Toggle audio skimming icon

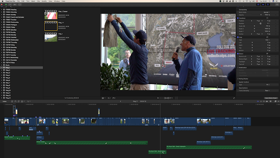coord(261,102)
